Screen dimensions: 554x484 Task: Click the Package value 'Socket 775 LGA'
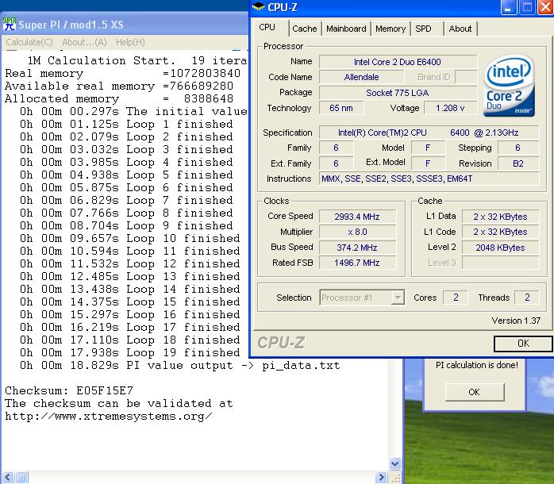click(398, 93)
